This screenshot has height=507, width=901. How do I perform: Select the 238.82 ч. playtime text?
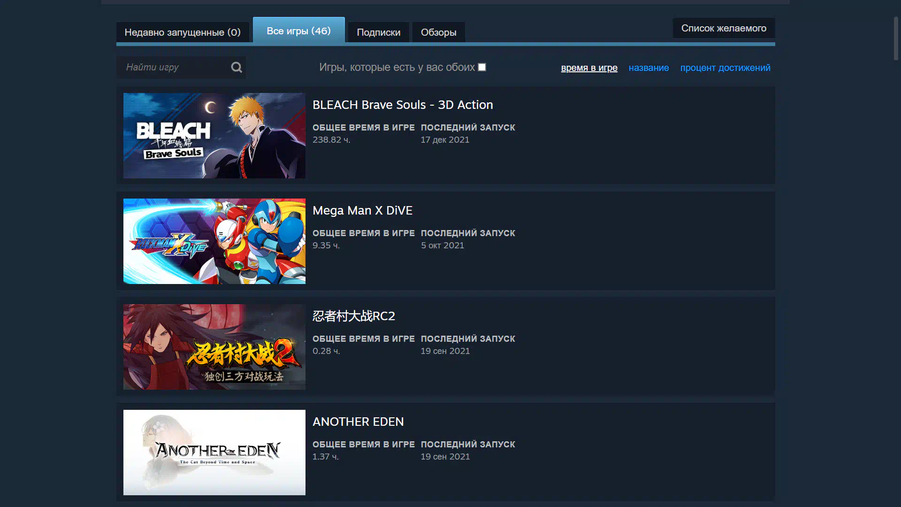(331, 140)
